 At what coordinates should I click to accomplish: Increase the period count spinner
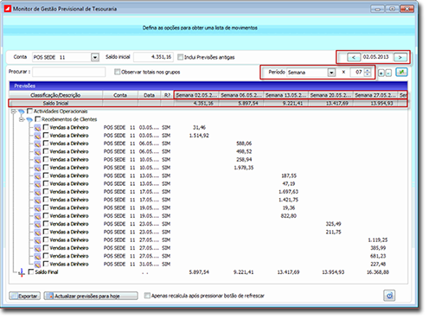(368, 70)
